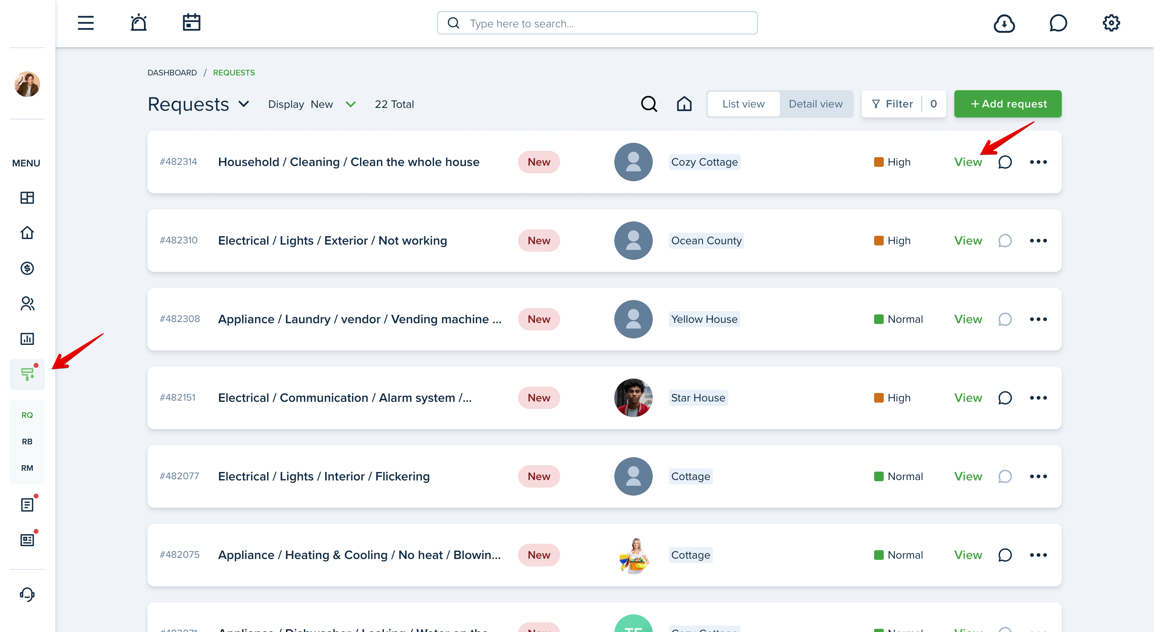Go to DASHBOARD breadcrumb

coord(172,73)
